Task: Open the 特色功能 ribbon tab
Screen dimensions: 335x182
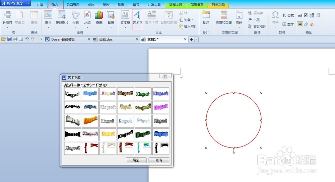Action: point(218,4)
